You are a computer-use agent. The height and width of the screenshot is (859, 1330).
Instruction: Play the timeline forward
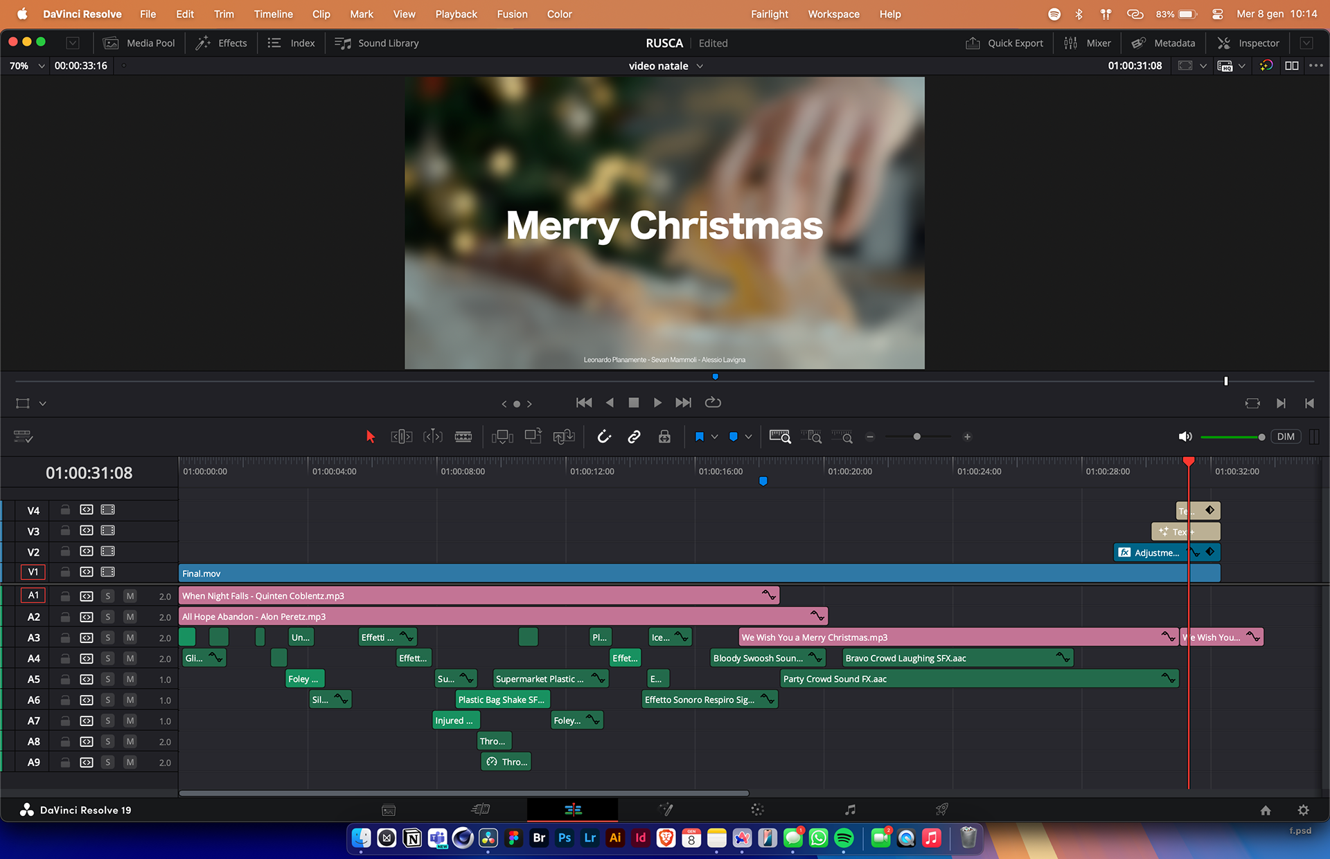point(657,403)
